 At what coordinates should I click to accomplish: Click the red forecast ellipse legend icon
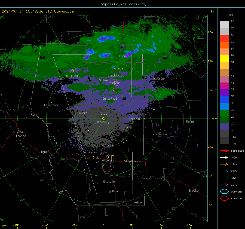(224, 198)
